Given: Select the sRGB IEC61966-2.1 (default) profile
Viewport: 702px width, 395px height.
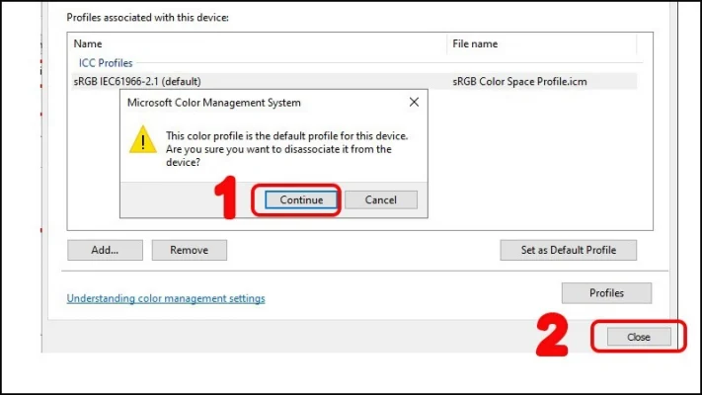Looking at the screenshot, I should pyautogui.click(x=144, y=81).
